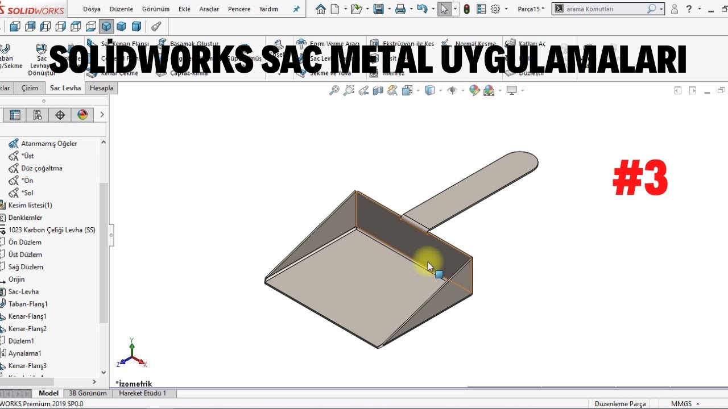Open the Ekle menu

pos(184,9)
